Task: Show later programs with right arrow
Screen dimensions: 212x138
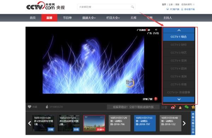Action: click(x=184, y=123)
